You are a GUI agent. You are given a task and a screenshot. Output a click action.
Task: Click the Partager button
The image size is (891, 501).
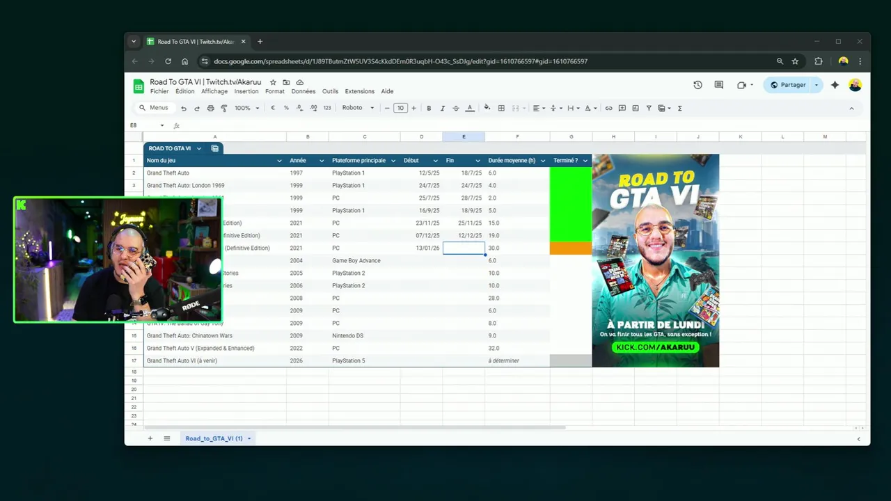[788, 85]
